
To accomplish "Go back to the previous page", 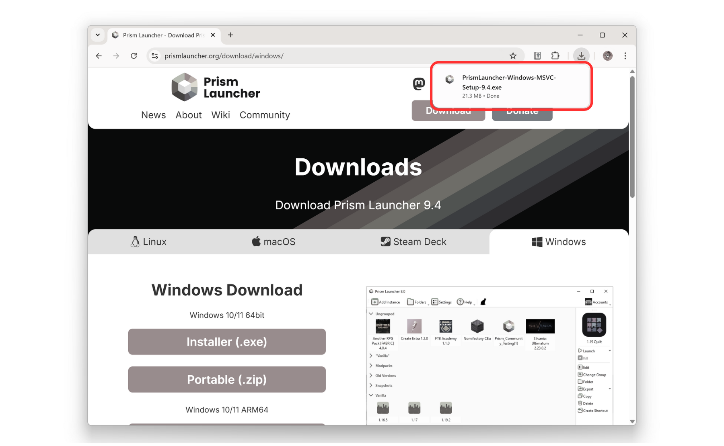I will [99, 56].
